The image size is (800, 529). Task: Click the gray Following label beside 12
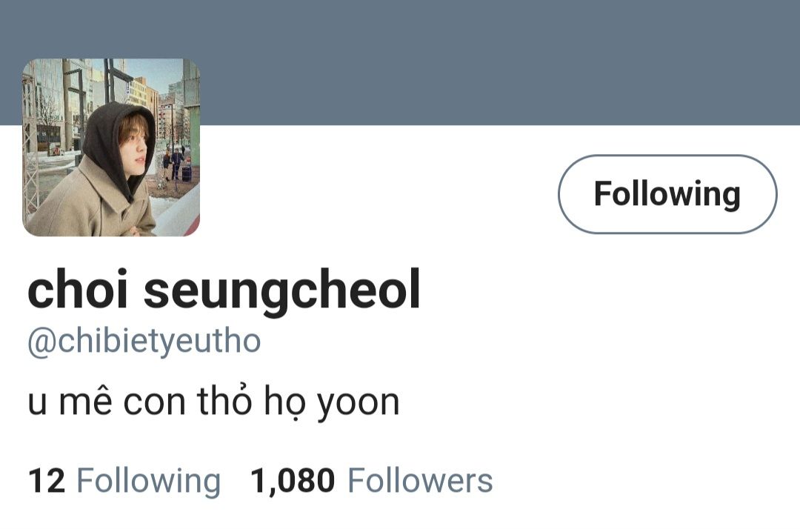148,481
